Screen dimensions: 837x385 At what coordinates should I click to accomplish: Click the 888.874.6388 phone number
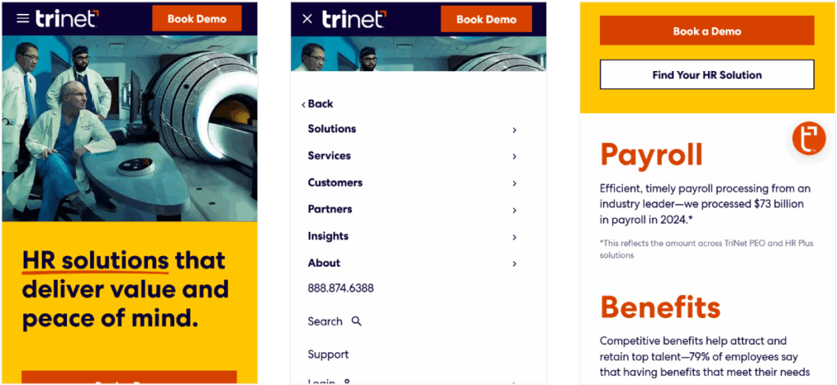(x=341, y=289)
